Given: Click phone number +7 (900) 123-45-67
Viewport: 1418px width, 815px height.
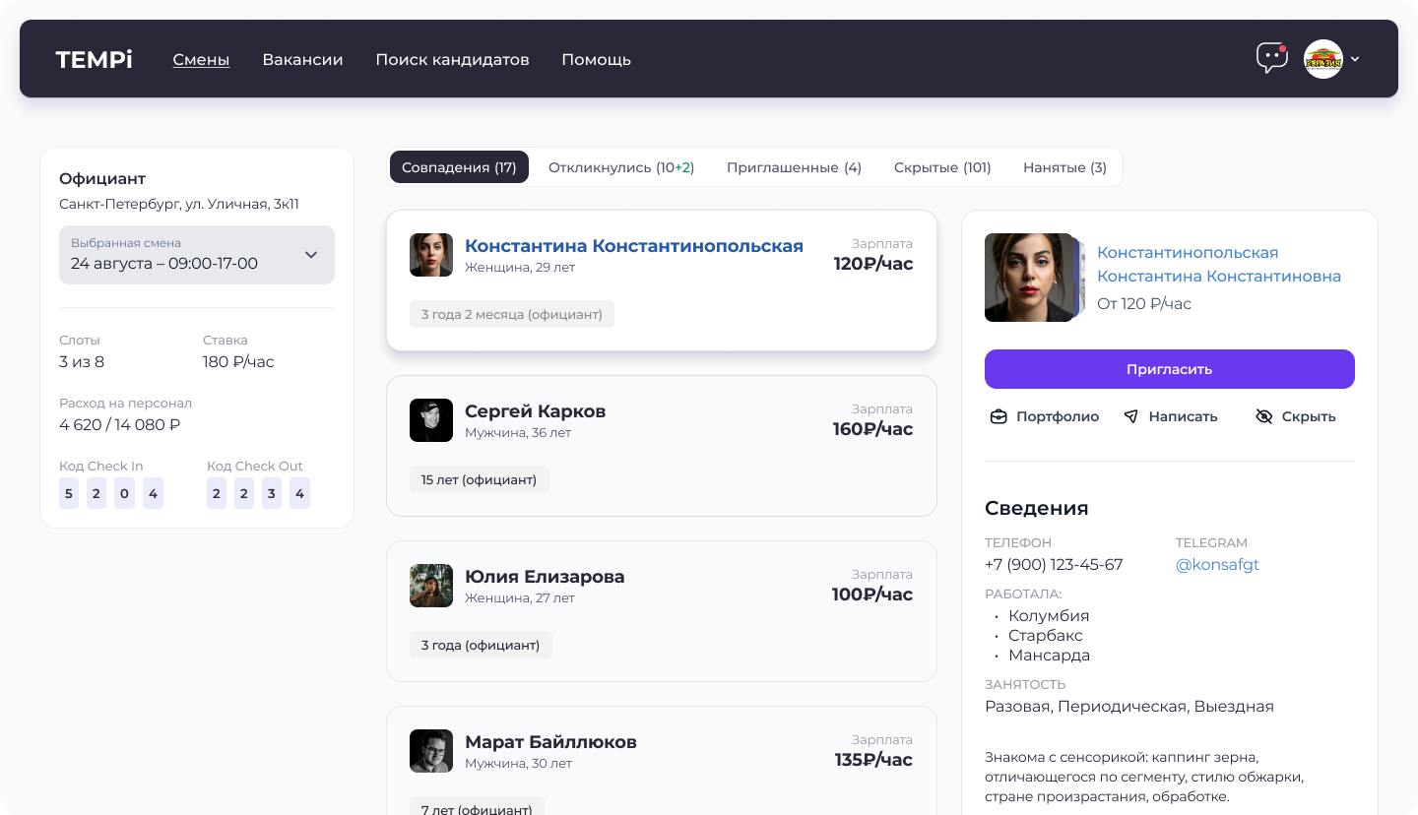Looking at the screenshot, I should pos(1054,565).
